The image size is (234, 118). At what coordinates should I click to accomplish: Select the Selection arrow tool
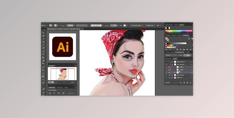[43, 33]
